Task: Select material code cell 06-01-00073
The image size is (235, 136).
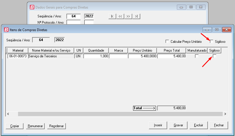Action: click(18, 56)
